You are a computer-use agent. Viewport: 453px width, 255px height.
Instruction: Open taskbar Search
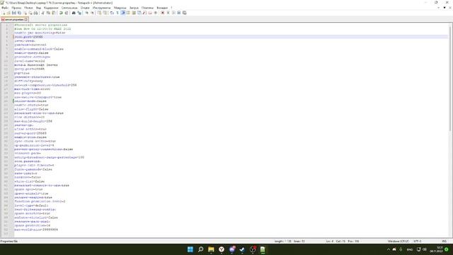coord(200,249)
